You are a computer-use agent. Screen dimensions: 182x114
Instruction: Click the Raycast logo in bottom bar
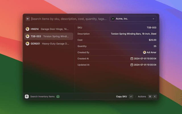(x=27, y=97)
